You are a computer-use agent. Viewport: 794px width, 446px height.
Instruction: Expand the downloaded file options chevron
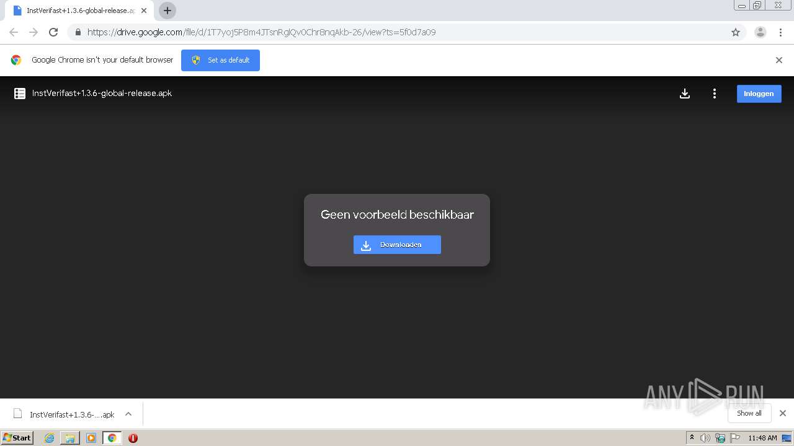click(x=128, y=414)
